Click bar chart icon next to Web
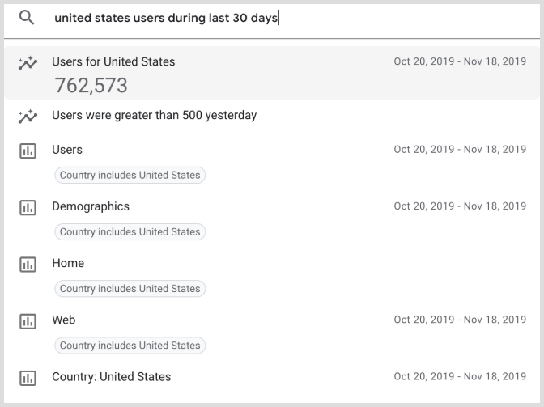The image size is (544, 407). click(x=28, y=321)
